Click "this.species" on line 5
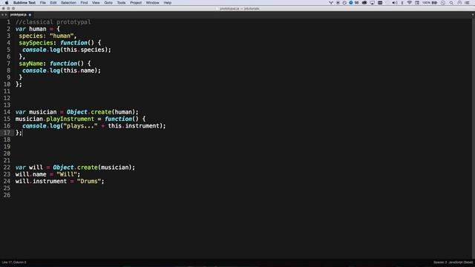The height and width of the screenshot is (267, 475). coord(84,50)
